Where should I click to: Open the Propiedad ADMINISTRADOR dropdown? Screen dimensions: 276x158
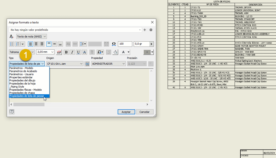pos(108,64)
